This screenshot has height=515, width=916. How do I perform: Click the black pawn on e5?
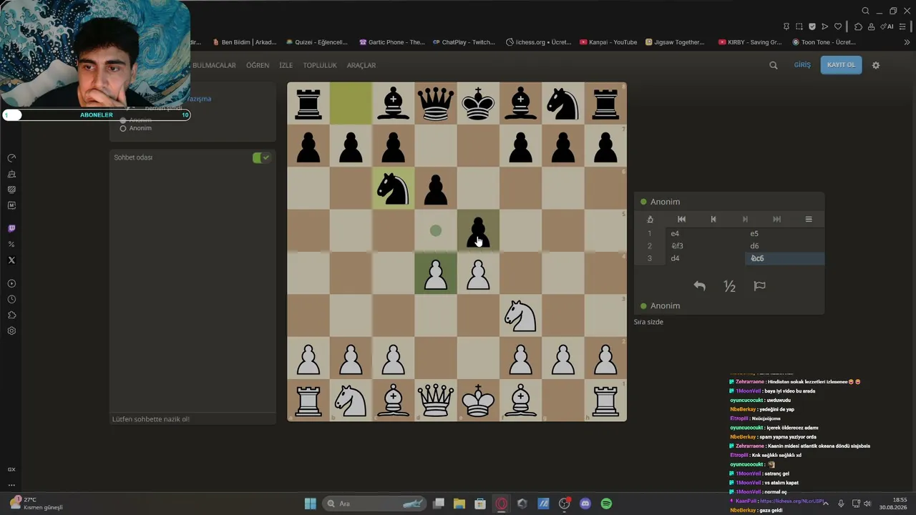pos(478,230)
